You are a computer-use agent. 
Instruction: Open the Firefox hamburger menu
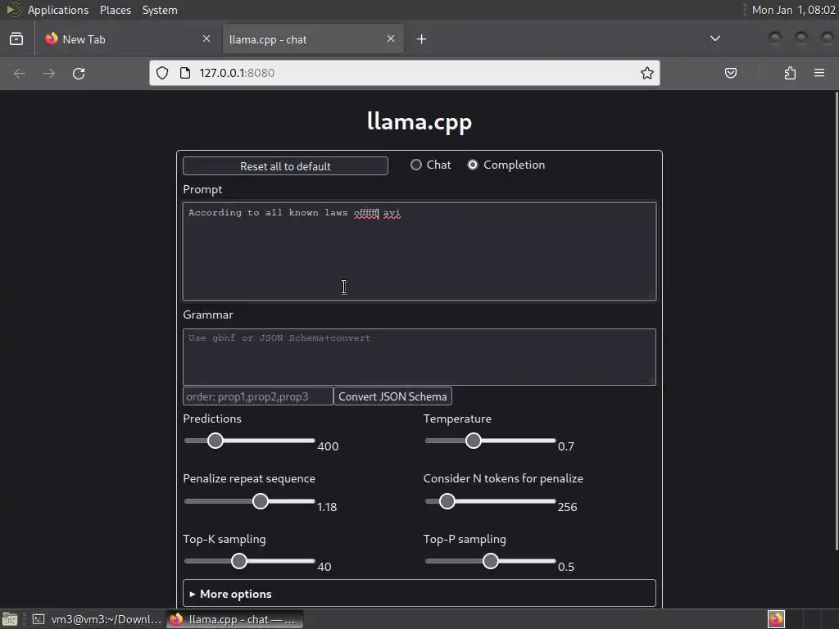coord(819,73)
